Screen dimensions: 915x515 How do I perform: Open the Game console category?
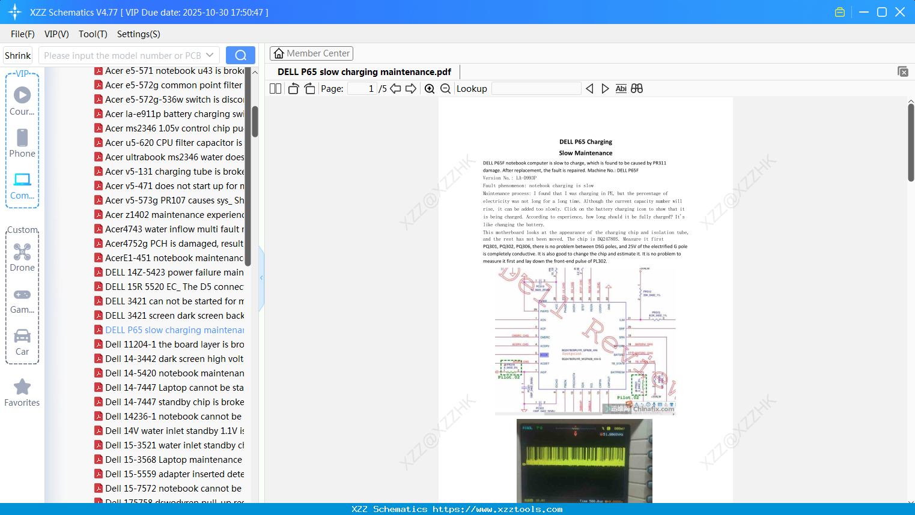tap(22, 300)
